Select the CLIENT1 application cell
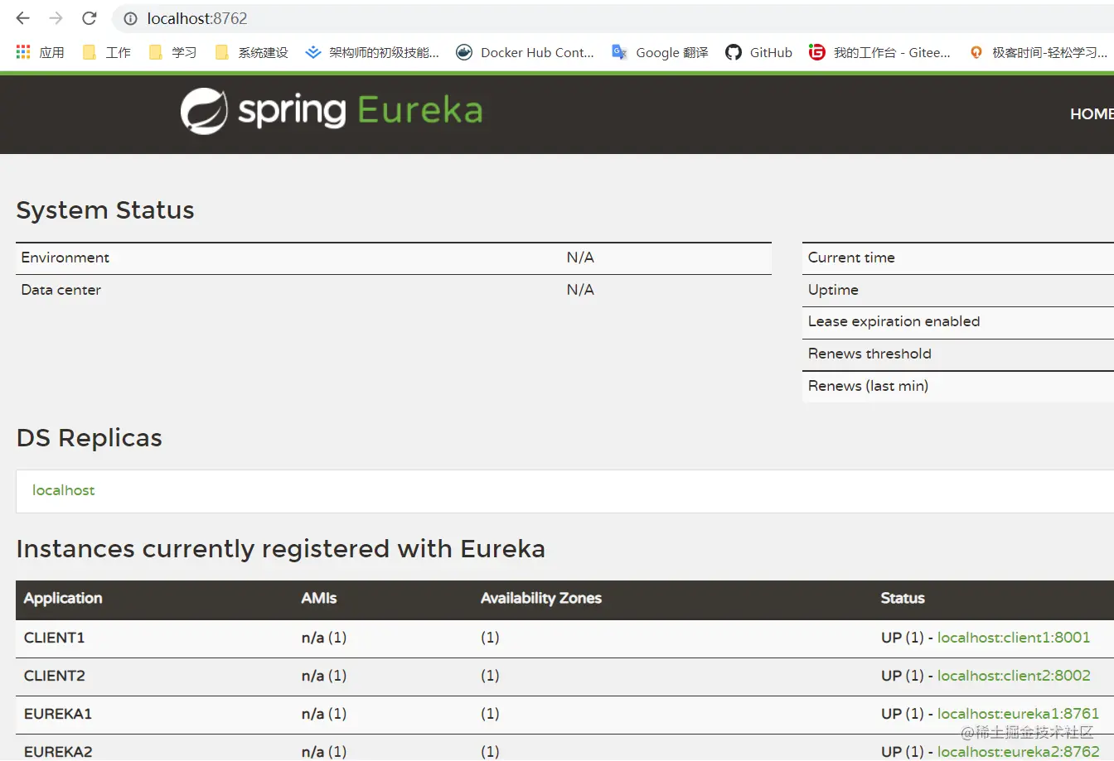This screenshot has height=761, width=1114. [55, 638]
